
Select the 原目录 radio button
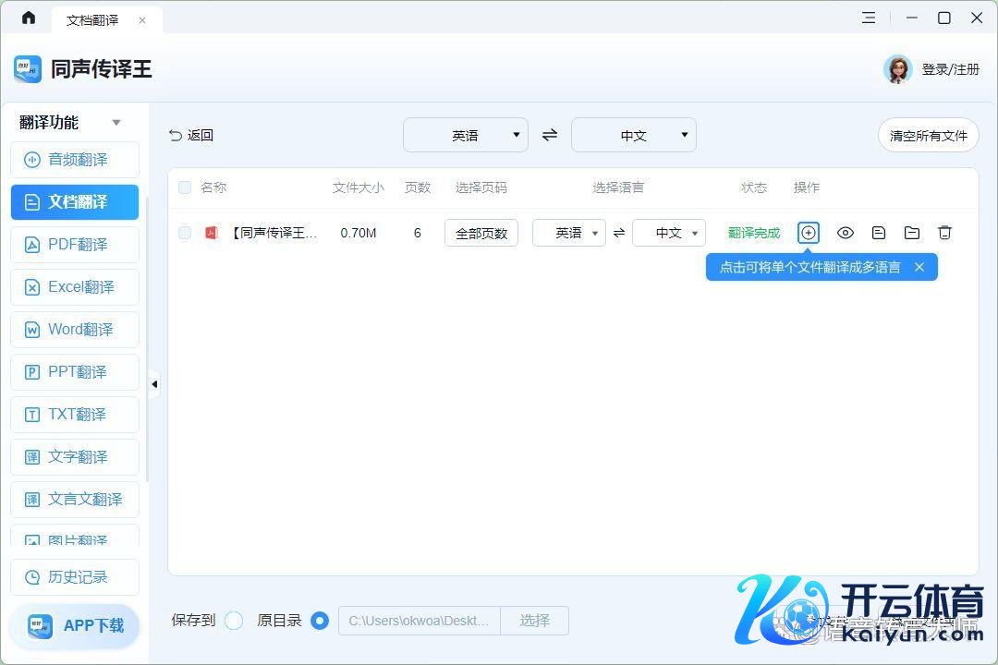click(320, 621)
